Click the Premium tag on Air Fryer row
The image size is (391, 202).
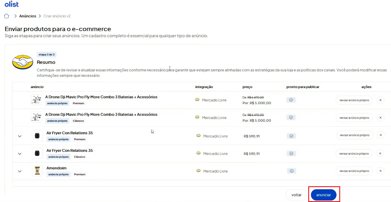point(80,139)
